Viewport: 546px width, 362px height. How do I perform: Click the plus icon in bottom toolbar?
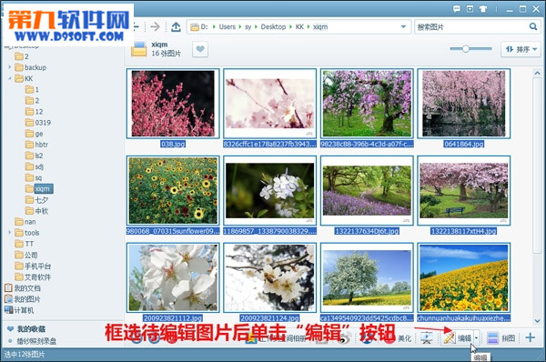click(530, 337)
